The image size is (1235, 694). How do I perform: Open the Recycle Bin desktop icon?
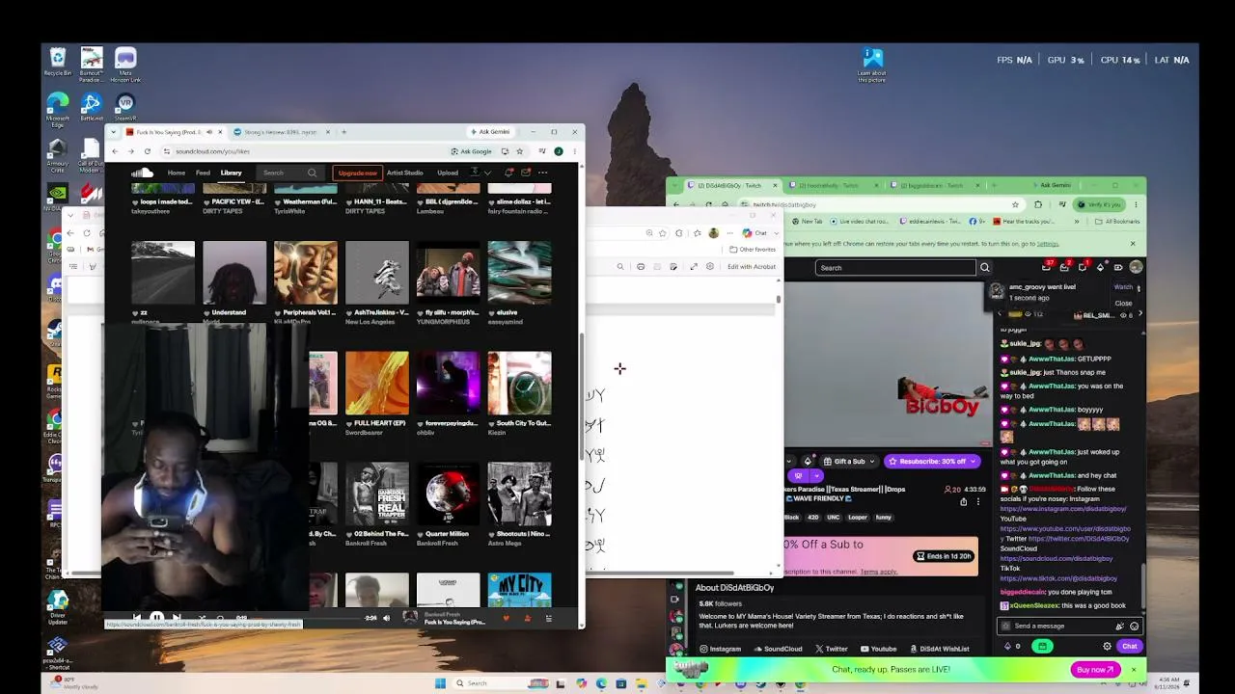[58, 62]
